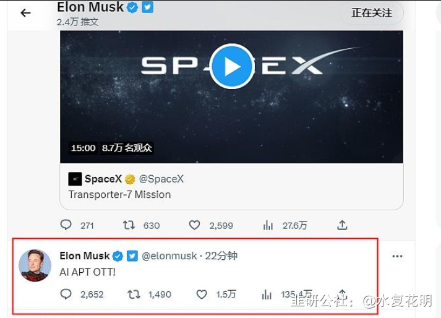Open the Transporter-7 Mission quoted post

click(231, 186)
